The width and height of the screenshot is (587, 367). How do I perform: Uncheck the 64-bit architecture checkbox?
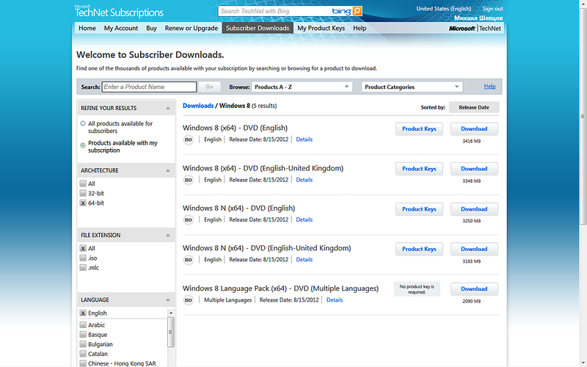tap(83, 203)
